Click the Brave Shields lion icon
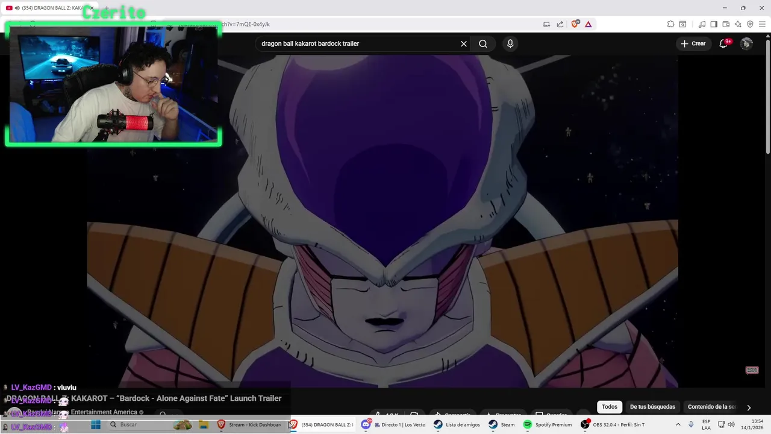Screen dimensions: 771x434 point(575,24)
